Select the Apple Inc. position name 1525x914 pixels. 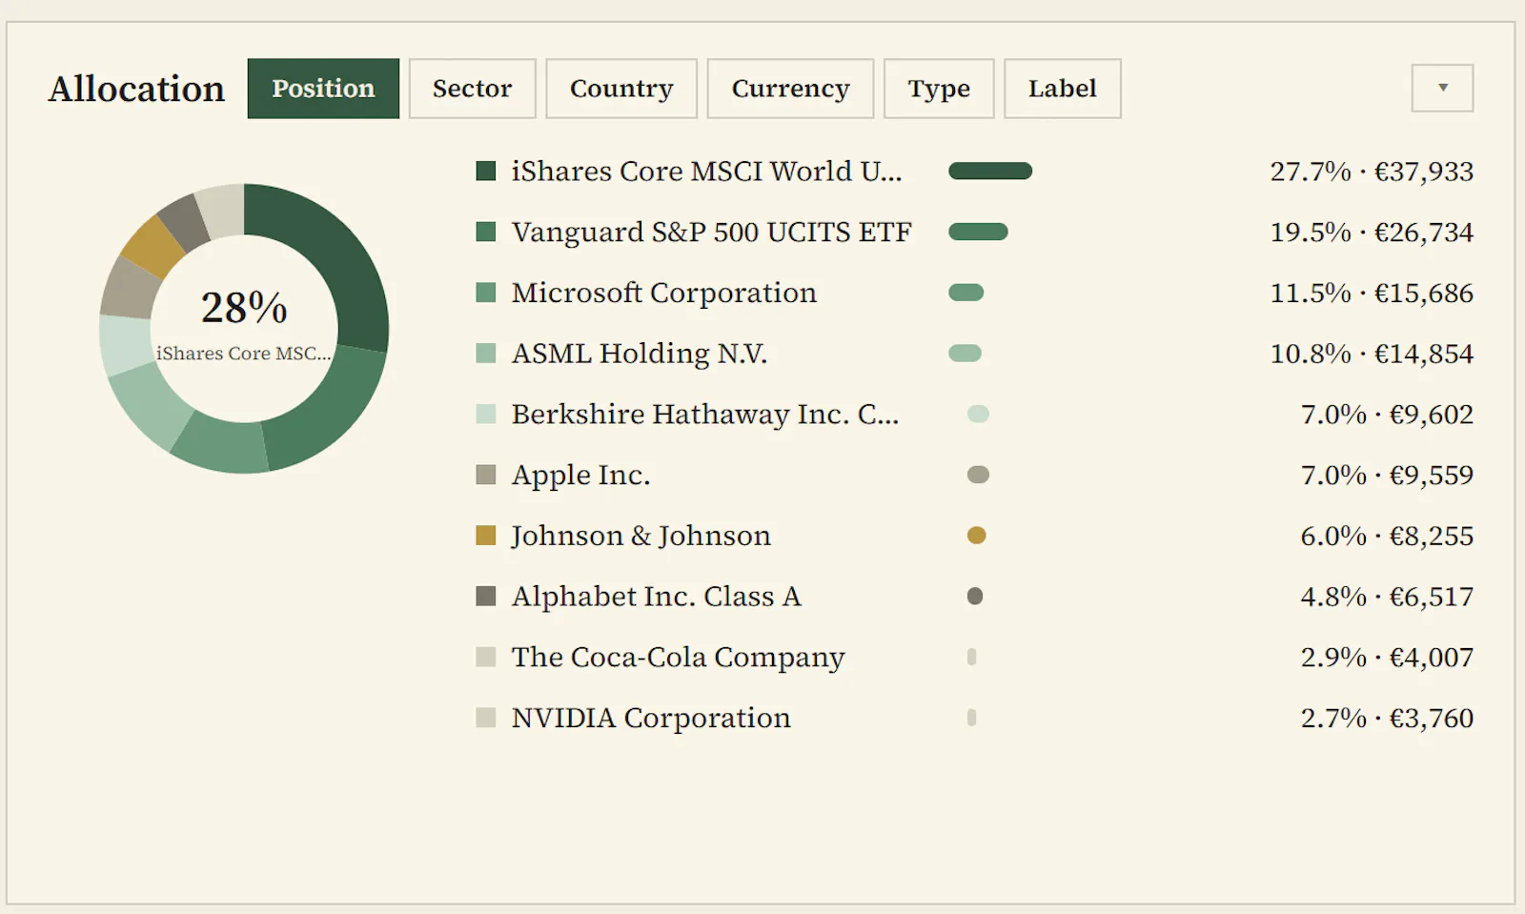click(581, 475)
